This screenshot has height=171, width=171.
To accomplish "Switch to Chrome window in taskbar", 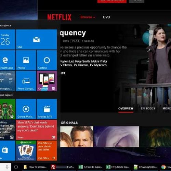I will tap(166, 167).
